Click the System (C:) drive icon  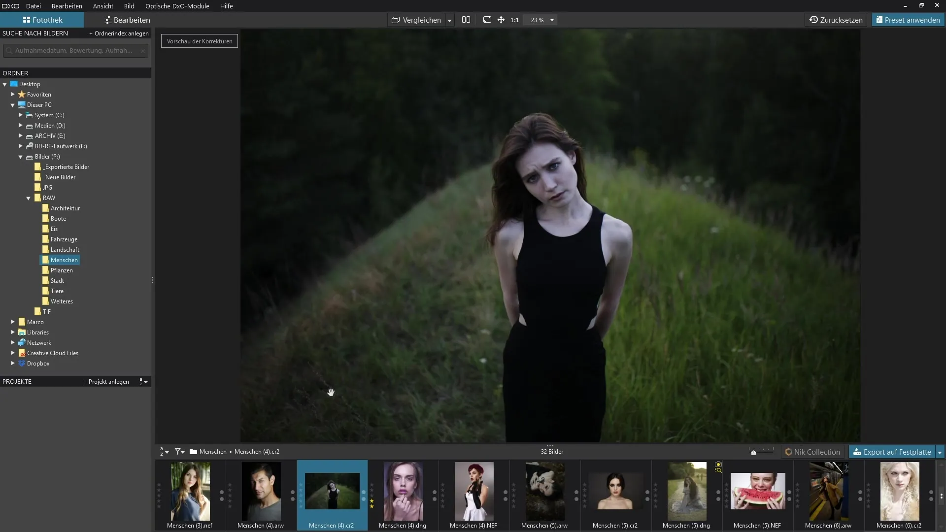30,115
